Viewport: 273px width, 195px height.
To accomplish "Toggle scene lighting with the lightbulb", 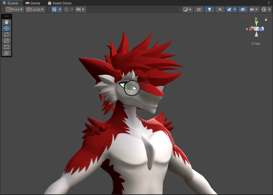I will tap(209, 9).
